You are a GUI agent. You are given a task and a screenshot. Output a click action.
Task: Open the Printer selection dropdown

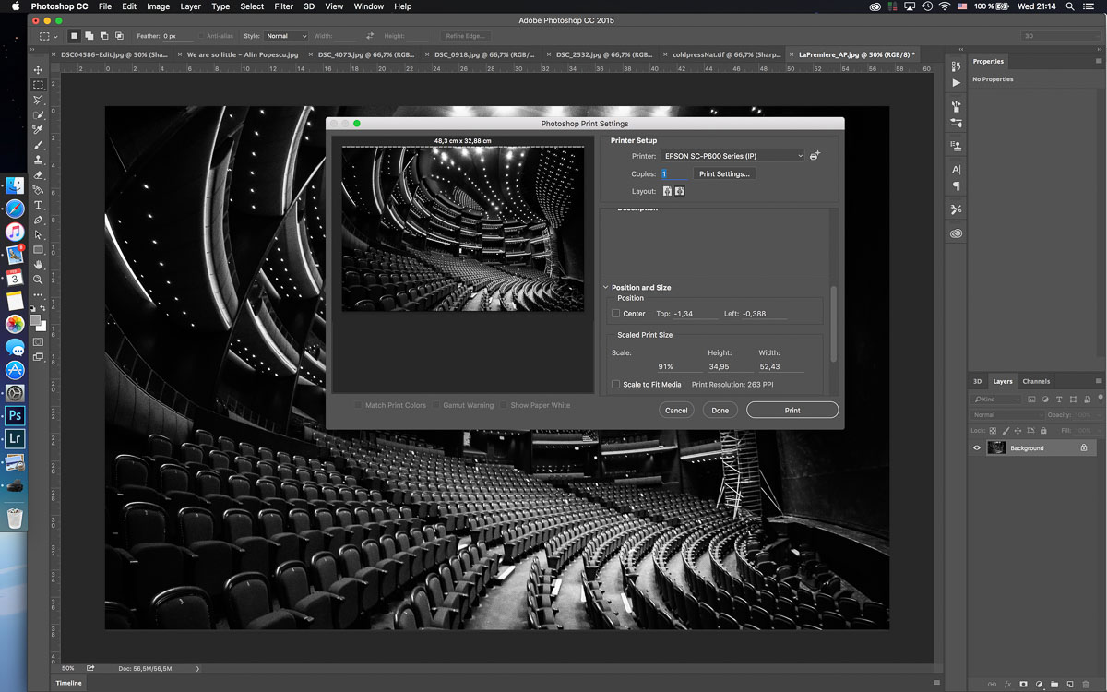click(732, 156)
